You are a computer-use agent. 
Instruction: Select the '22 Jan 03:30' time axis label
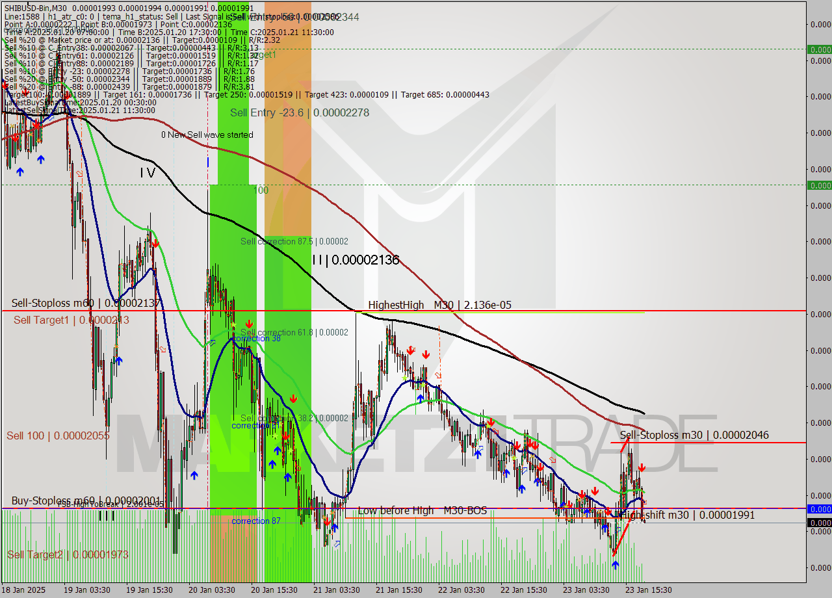(x=461, y=590)
